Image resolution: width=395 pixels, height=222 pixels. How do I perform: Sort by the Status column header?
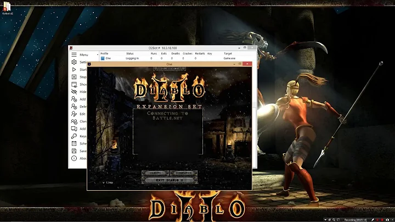(129, 53)
